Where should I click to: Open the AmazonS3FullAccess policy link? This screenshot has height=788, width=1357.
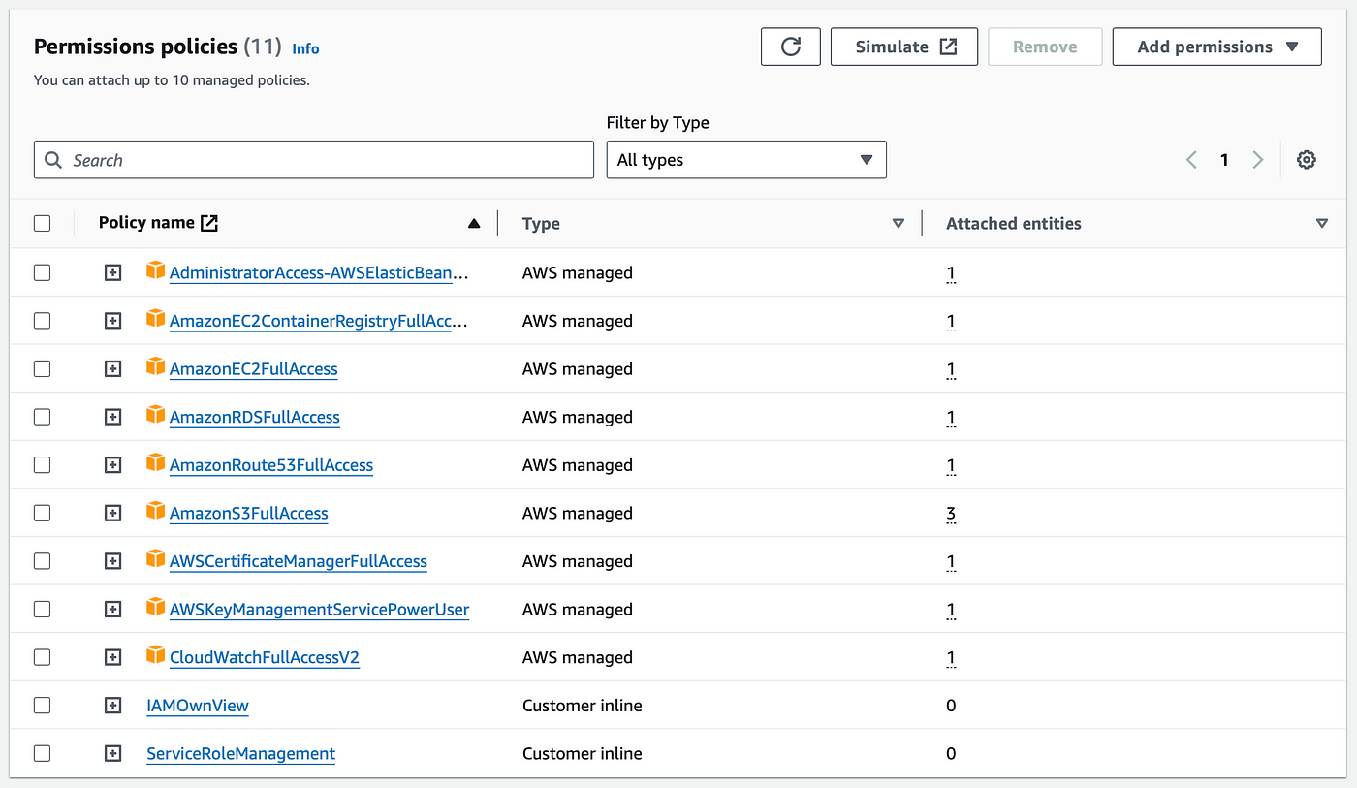249,514
